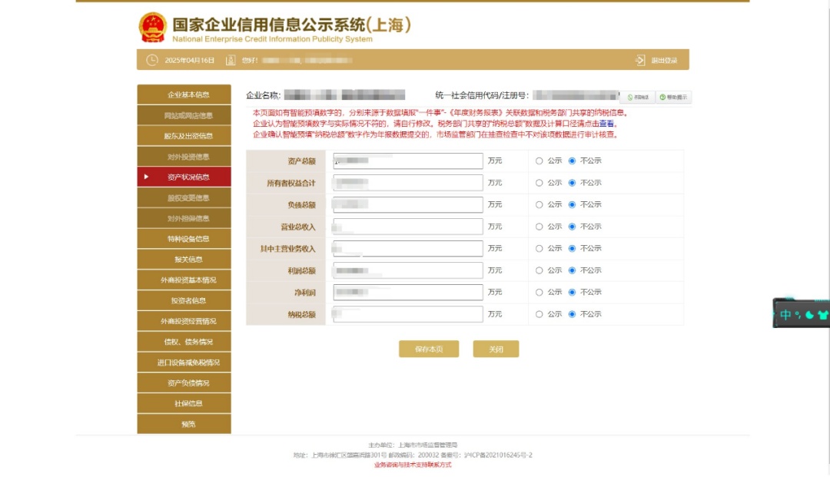Open 网站或网店信息 sidebar section
The image size is (830, 477).
[x=184, y=115]
